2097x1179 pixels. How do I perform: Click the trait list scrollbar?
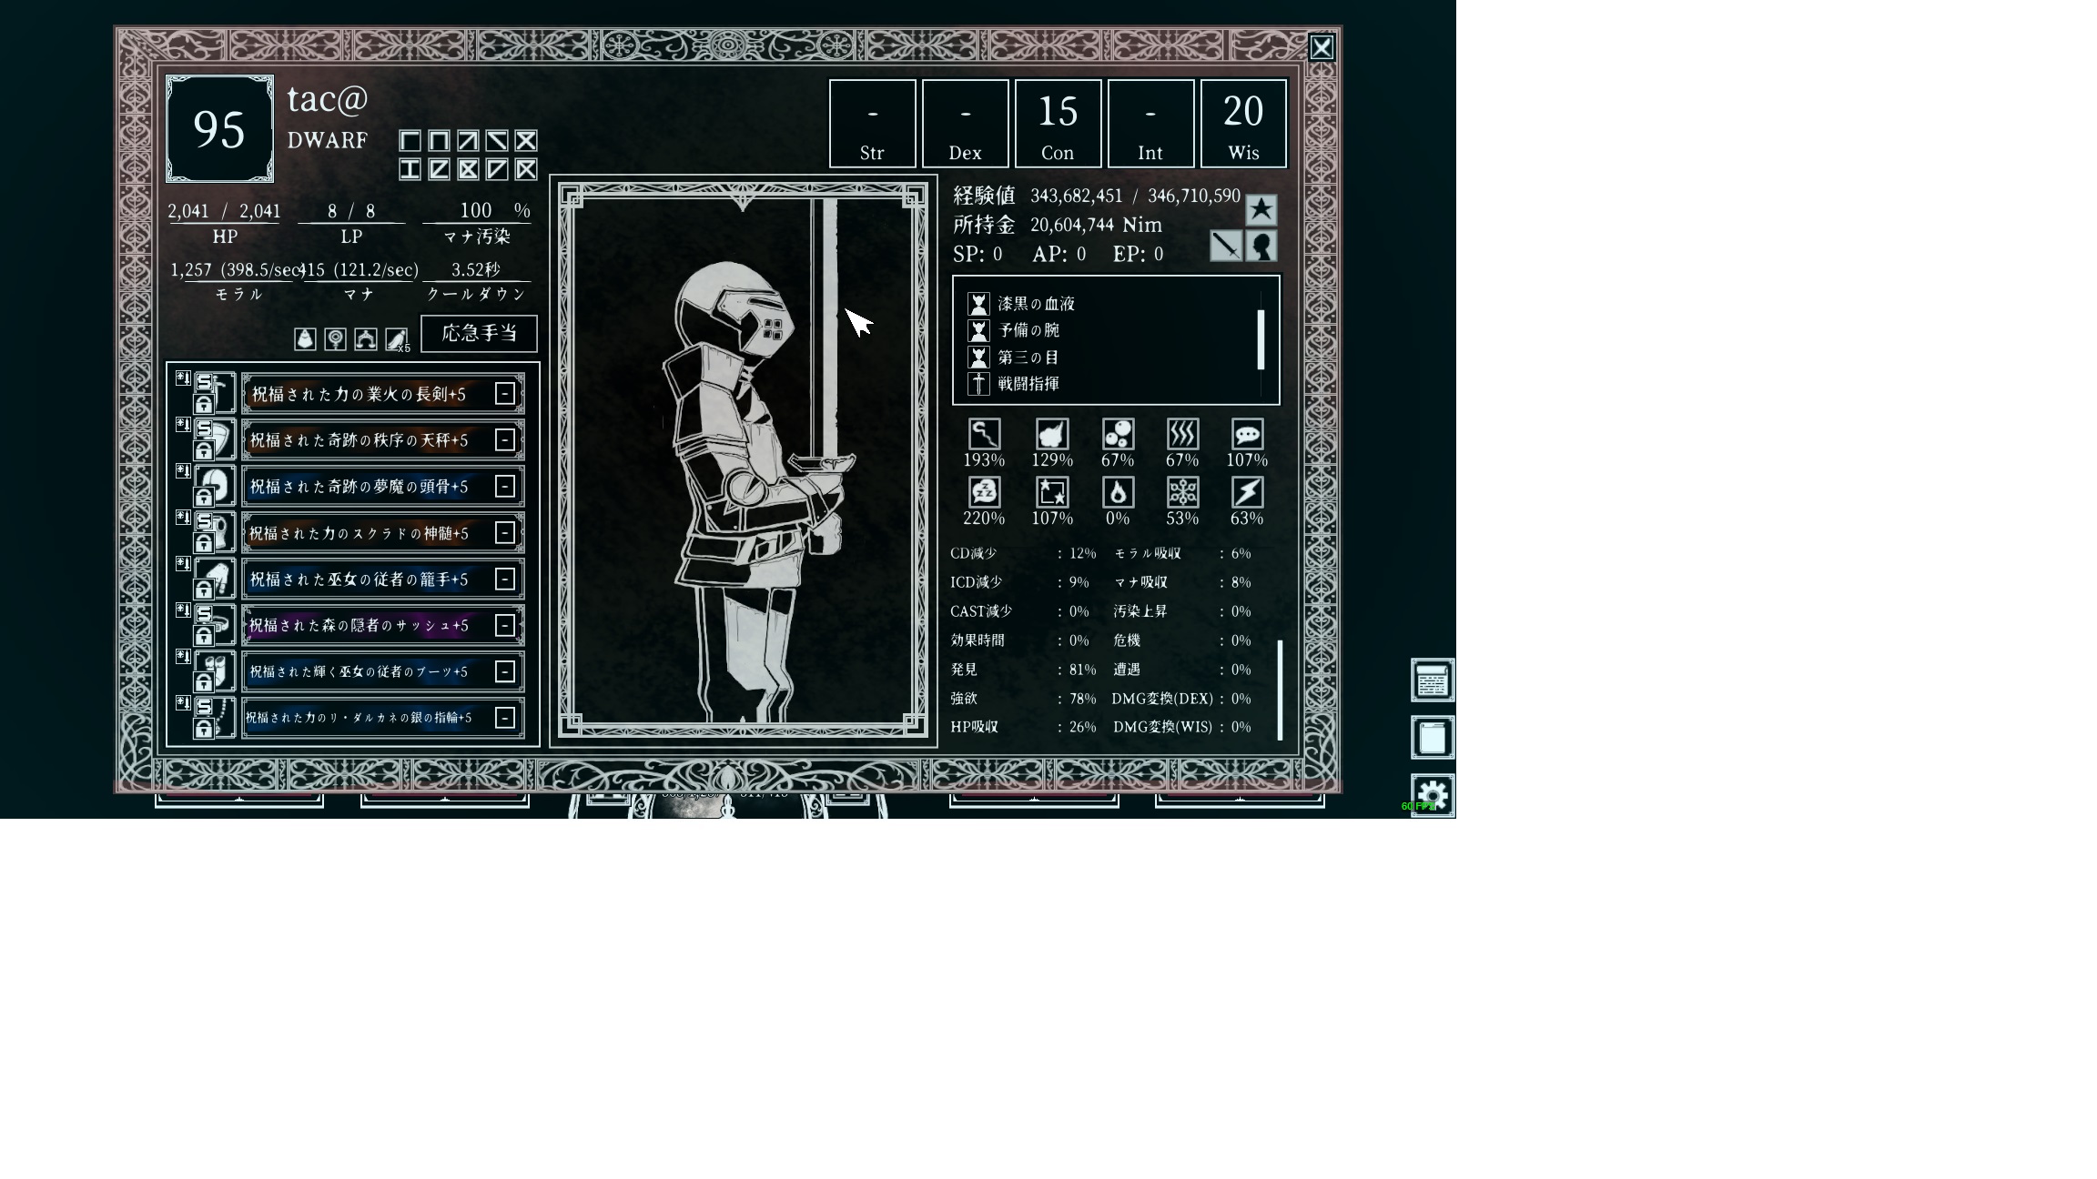coord(1261,339)
